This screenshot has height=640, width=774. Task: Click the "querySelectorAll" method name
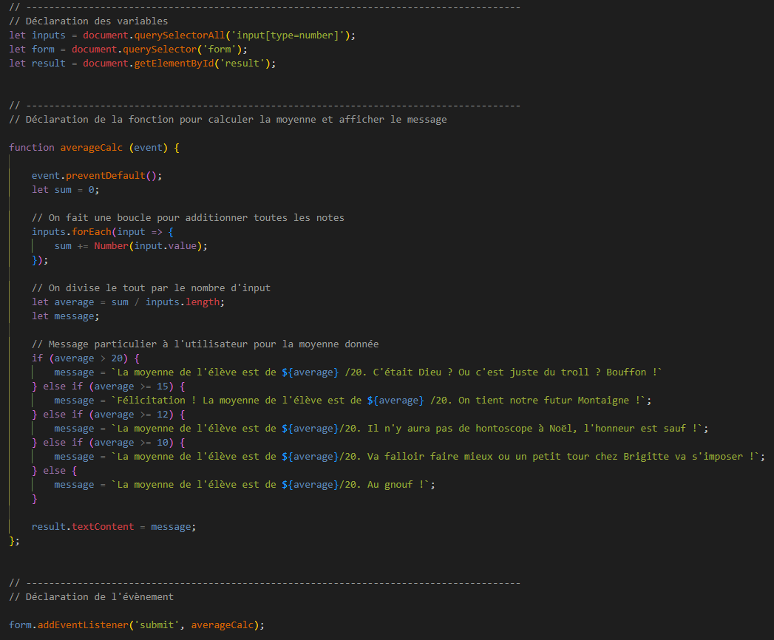tap(180, 35)
